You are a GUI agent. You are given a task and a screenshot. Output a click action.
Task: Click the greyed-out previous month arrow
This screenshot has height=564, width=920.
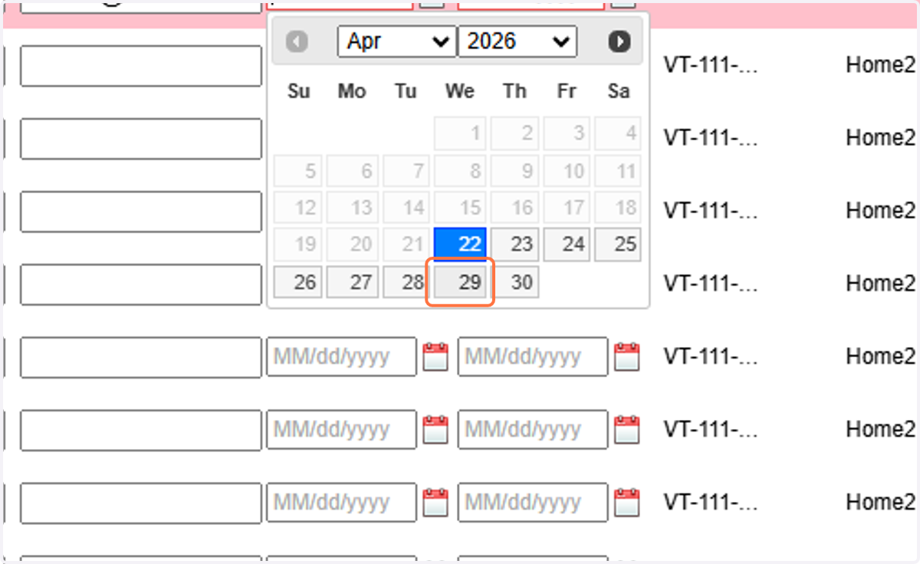297,41
